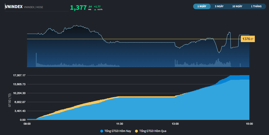Select the 1 NGÀY timeframe tab
The image size is (269, 135).
coord(202,6)
